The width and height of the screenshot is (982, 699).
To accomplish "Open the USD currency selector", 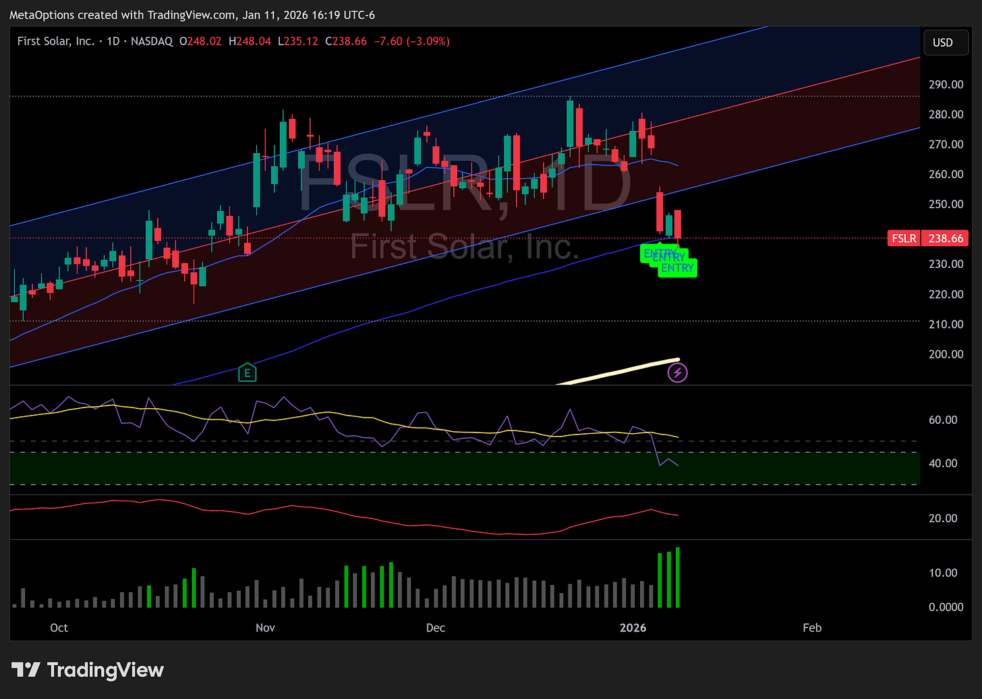I will pyautogui.click(x=945, y=42).
